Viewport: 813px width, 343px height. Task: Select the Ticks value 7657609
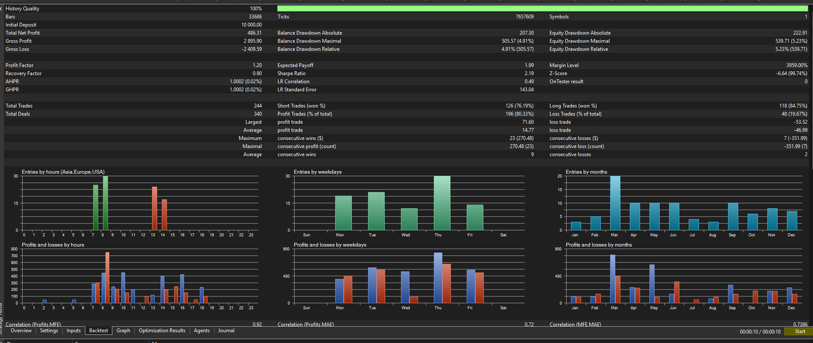click(x=524, y=17)
